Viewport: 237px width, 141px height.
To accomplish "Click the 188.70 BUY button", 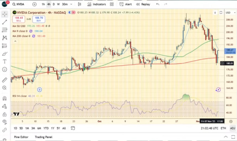I will [x=39, y=19].
